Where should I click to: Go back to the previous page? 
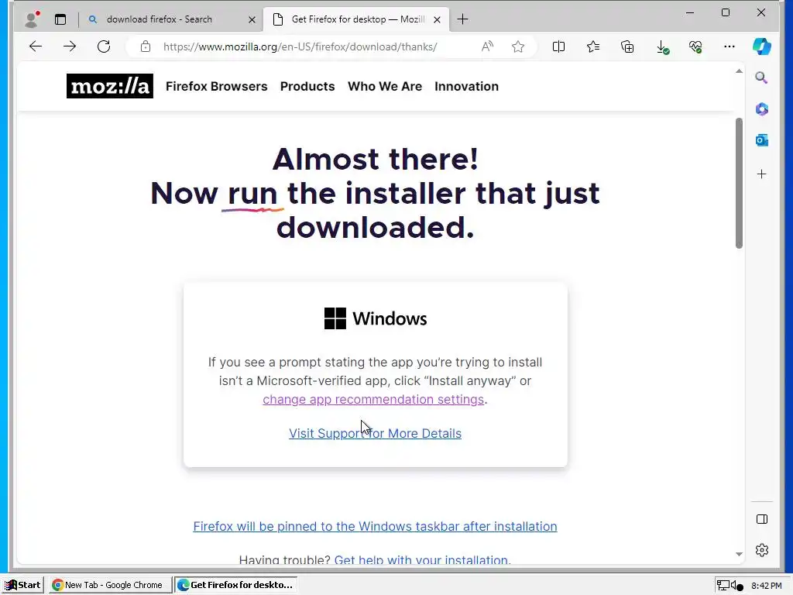tap(36, 46)
